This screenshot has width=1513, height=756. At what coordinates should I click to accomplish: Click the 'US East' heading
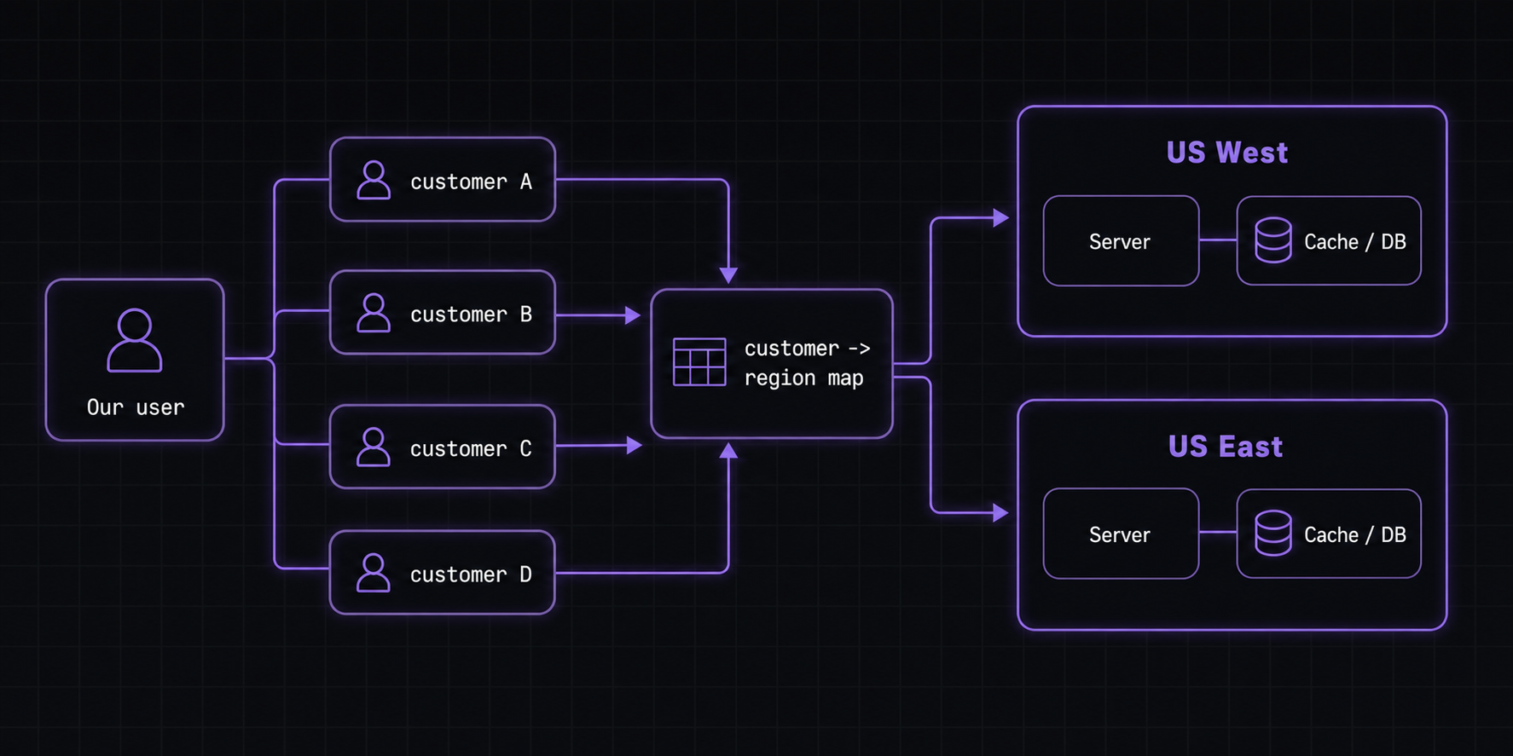(1226, 447)
